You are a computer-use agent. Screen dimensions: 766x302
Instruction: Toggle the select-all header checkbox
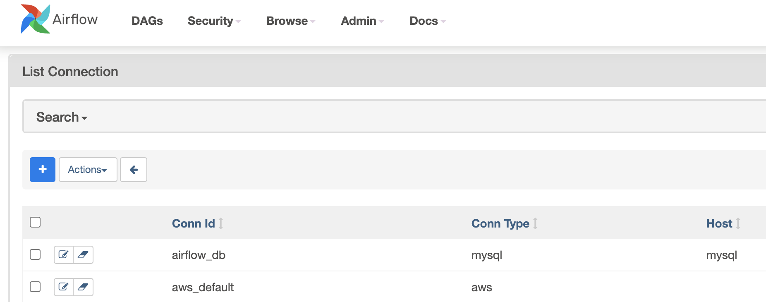pos(35,222)
